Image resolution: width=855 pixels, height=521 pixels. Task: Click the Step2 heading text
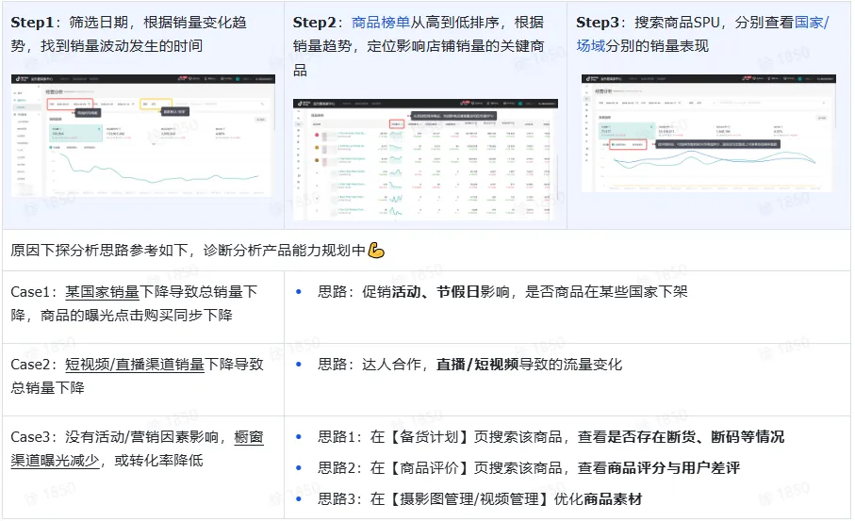314,23
